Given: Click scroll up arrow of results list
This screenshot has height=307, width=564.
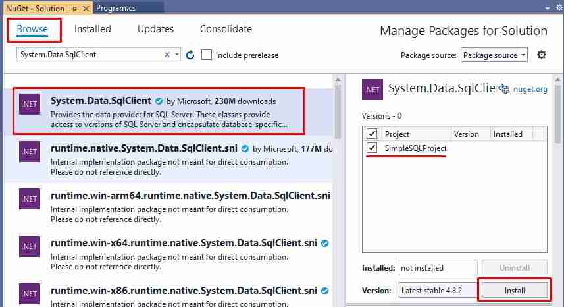Looking at the screenshot, I should click(x=338, y=79).
